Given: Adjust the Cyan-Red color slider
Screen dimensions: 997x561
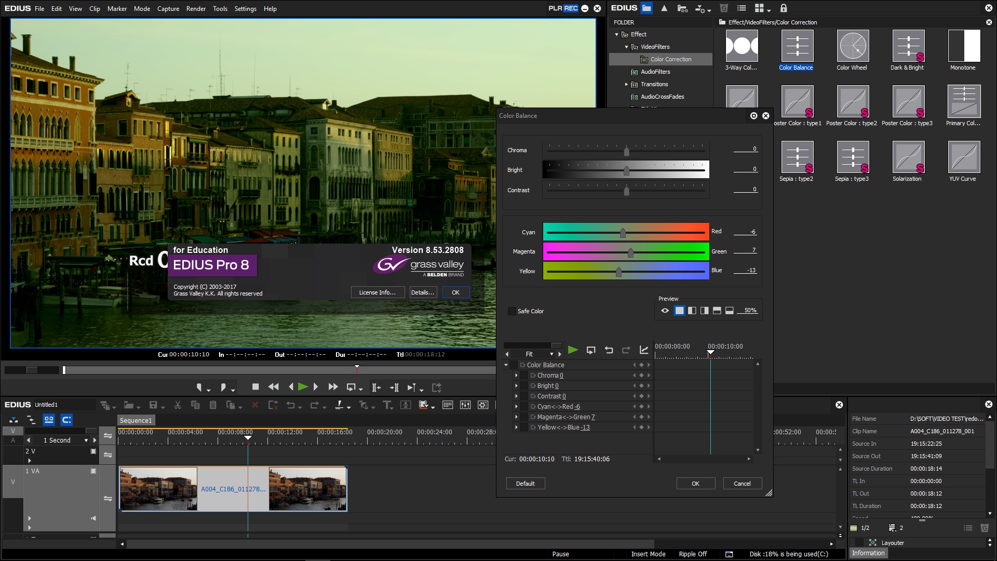Looking at the screenshot, I should pos(623,233).
